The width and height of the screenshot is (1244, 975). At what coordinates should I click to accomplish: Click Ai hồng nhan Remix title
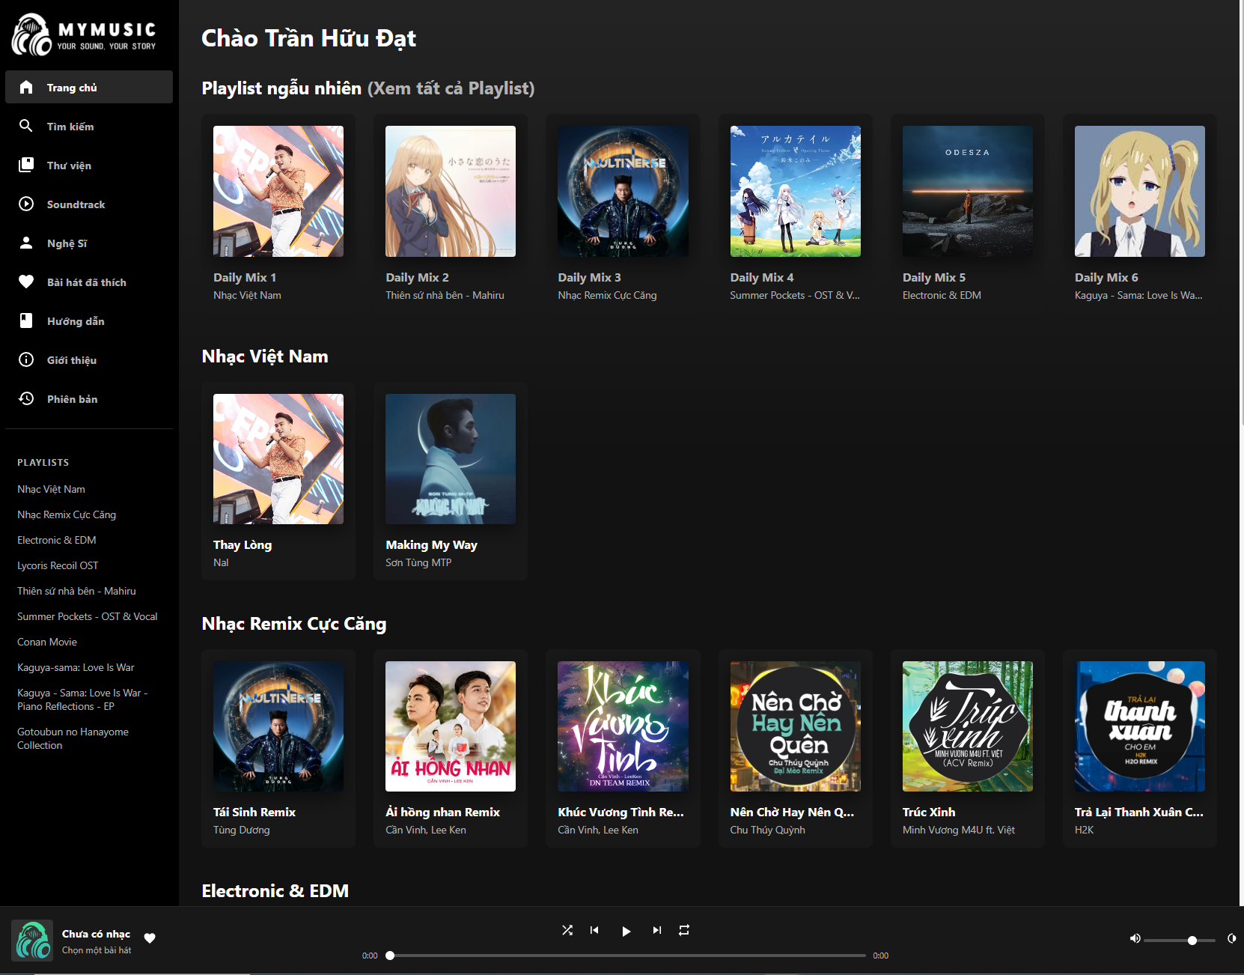tap(442, 812)
